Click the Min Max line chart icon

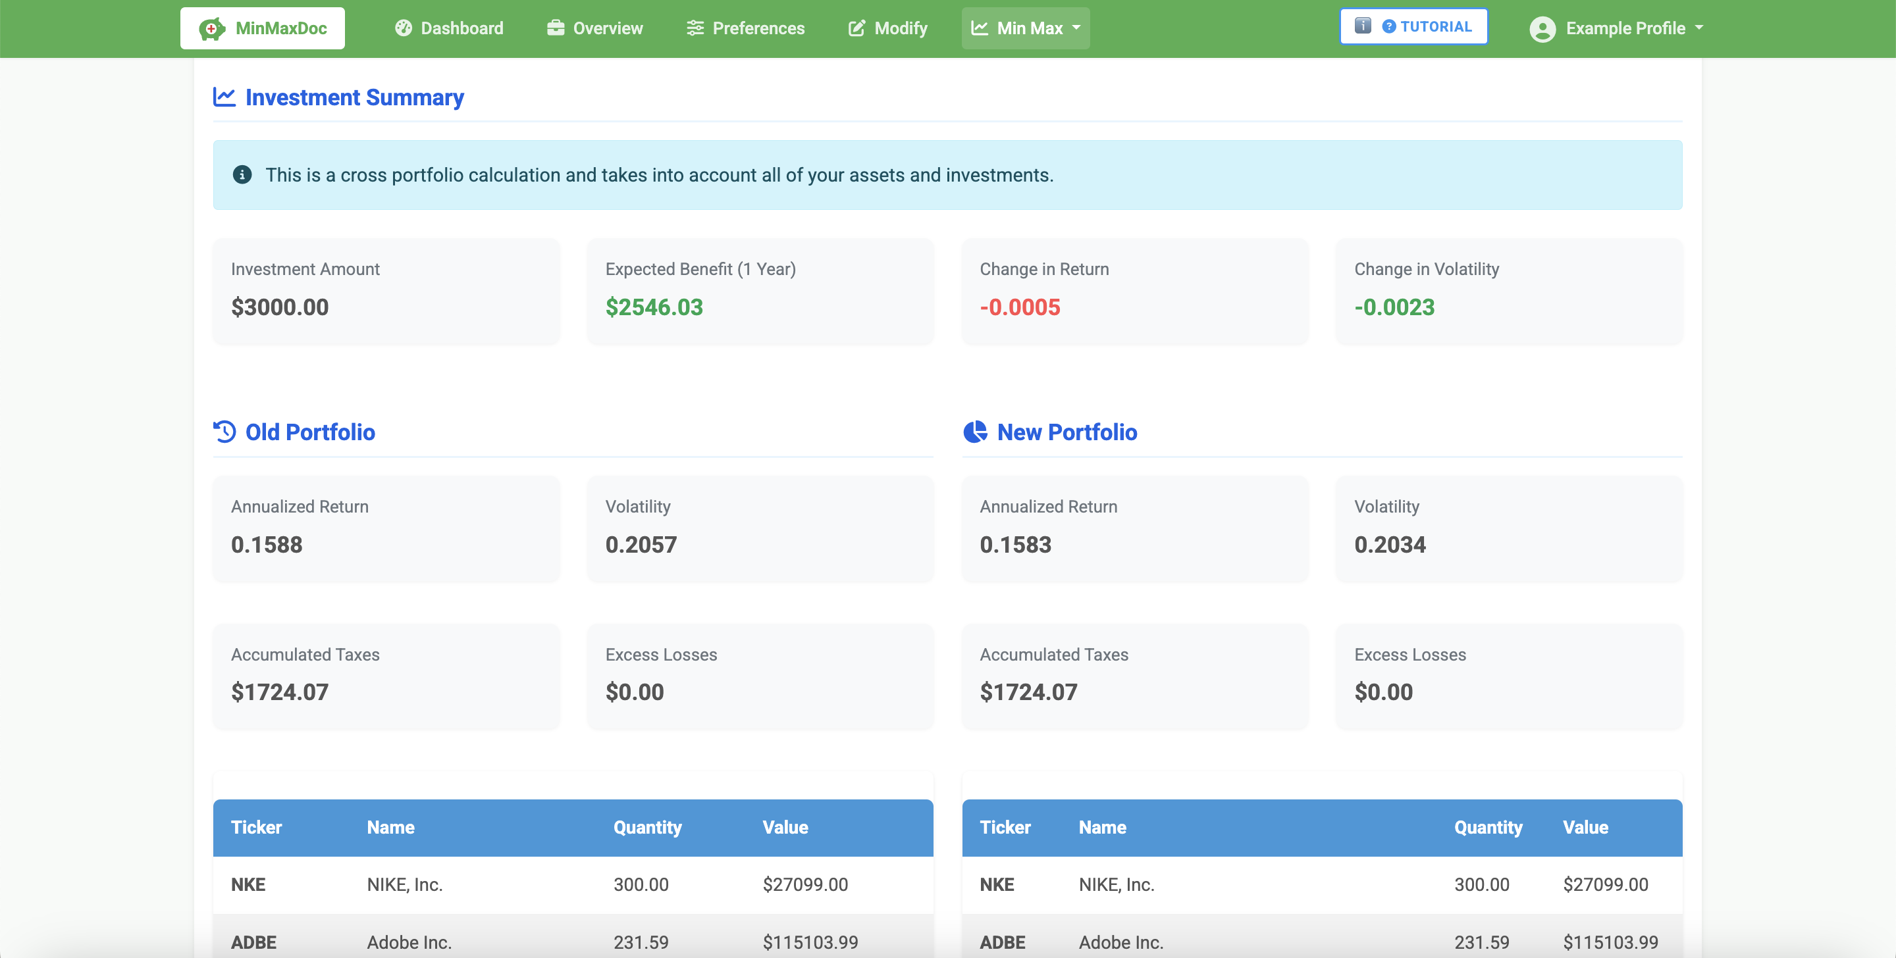click(979, 27)
